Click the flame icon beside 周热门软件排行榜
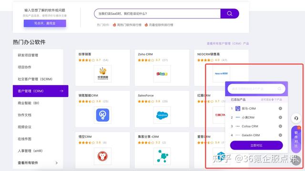The image size is (305, 171). pos(114,25)
